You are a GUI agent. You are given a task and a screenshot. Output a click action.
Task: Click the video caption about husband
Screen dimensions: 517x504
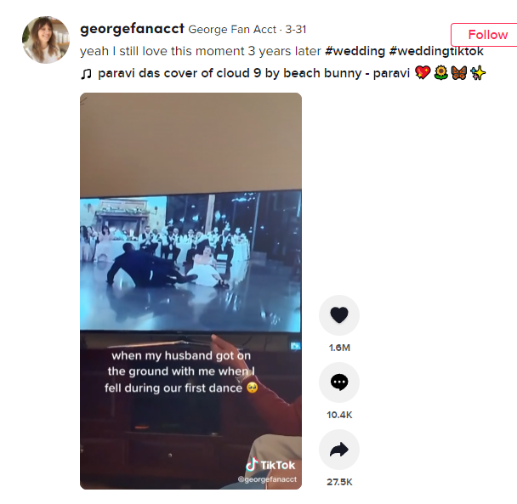point(181,371)
